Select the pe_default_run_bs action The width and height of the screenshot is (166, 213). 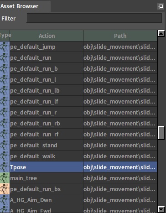click(47, 189)
